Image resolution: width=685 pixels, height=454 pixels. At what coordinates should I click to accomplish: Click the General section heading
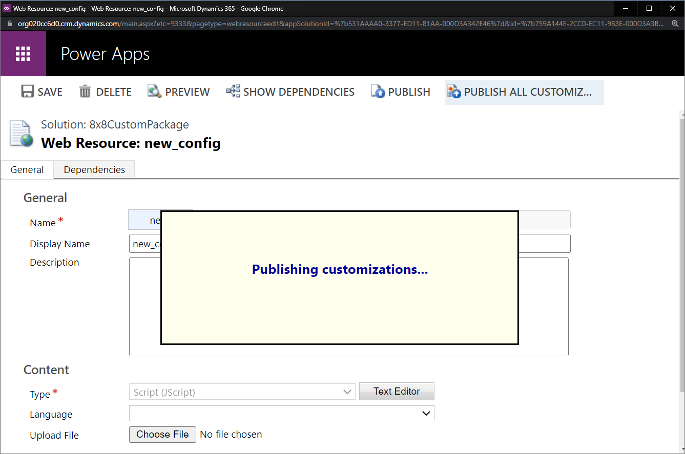pyautogui.click(x=45, y=198)
